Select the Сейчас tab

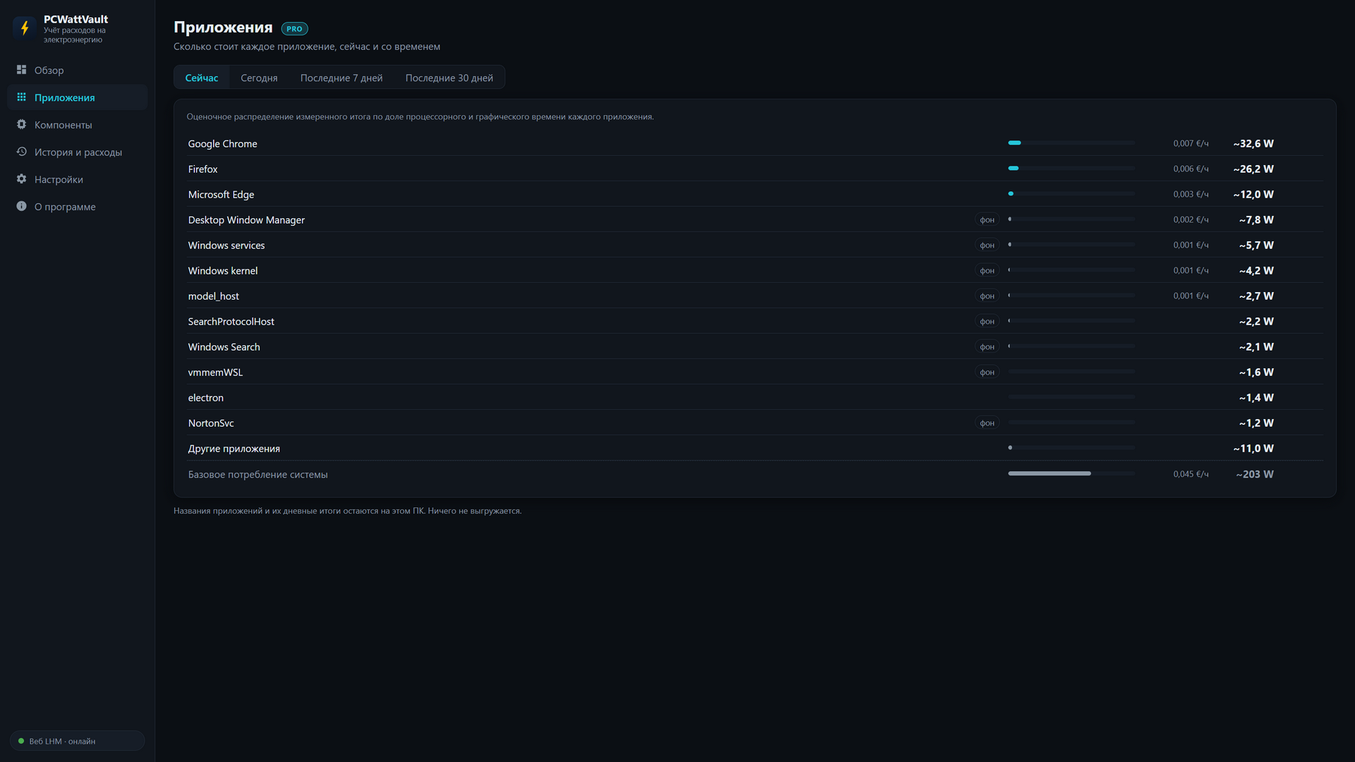tap(202, 78)
